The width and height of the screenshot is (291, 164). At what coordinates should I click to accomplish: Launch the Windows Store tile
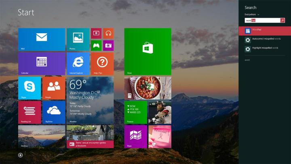pos(148,51)
